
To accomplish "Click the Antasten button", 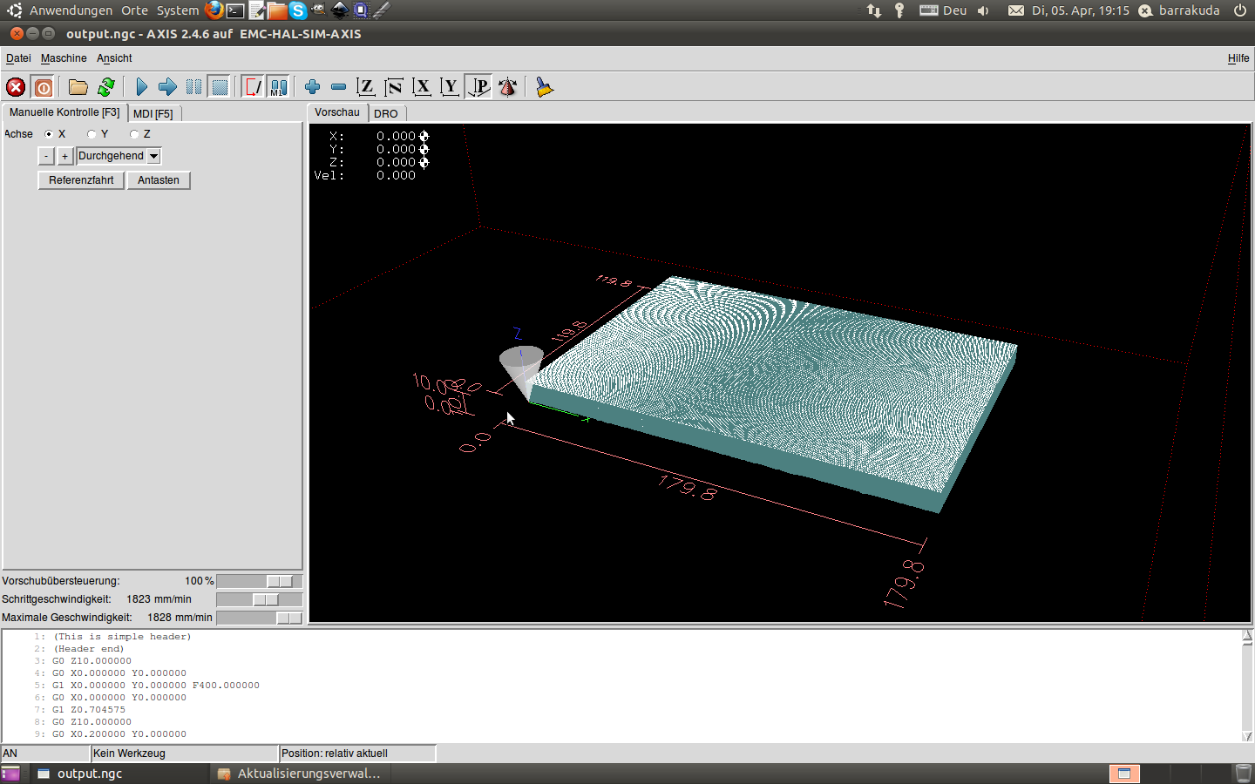I will [159, 180].
